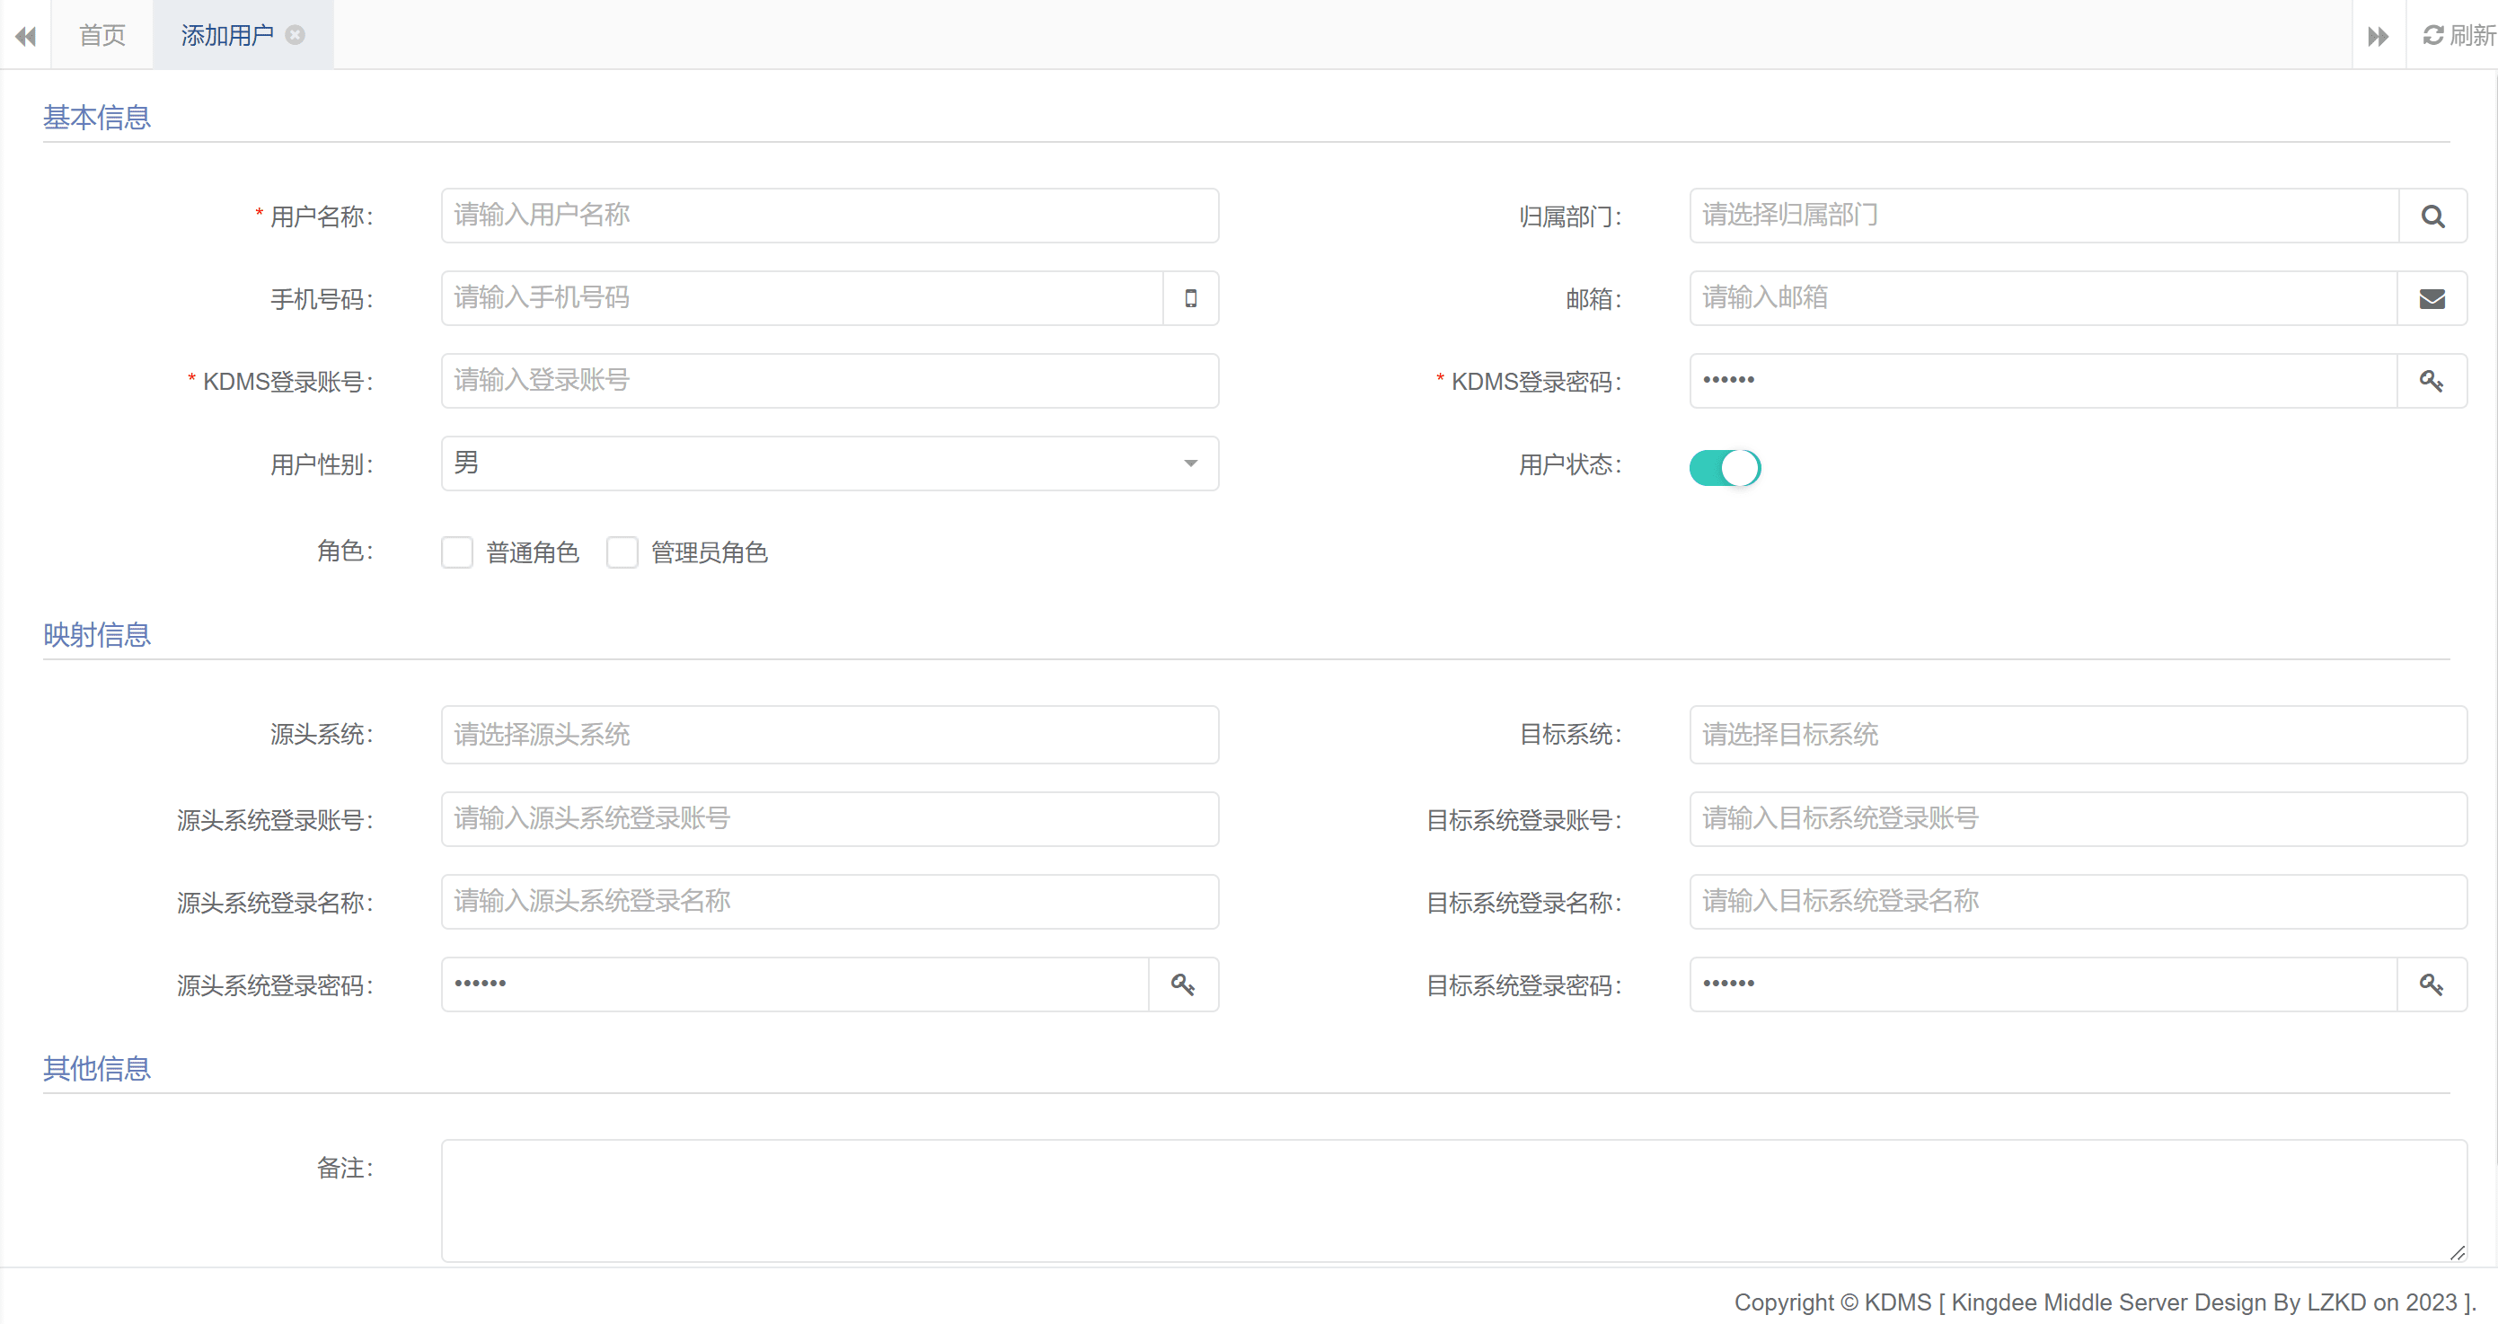Close the 添加用户 tab

(296, 35)
